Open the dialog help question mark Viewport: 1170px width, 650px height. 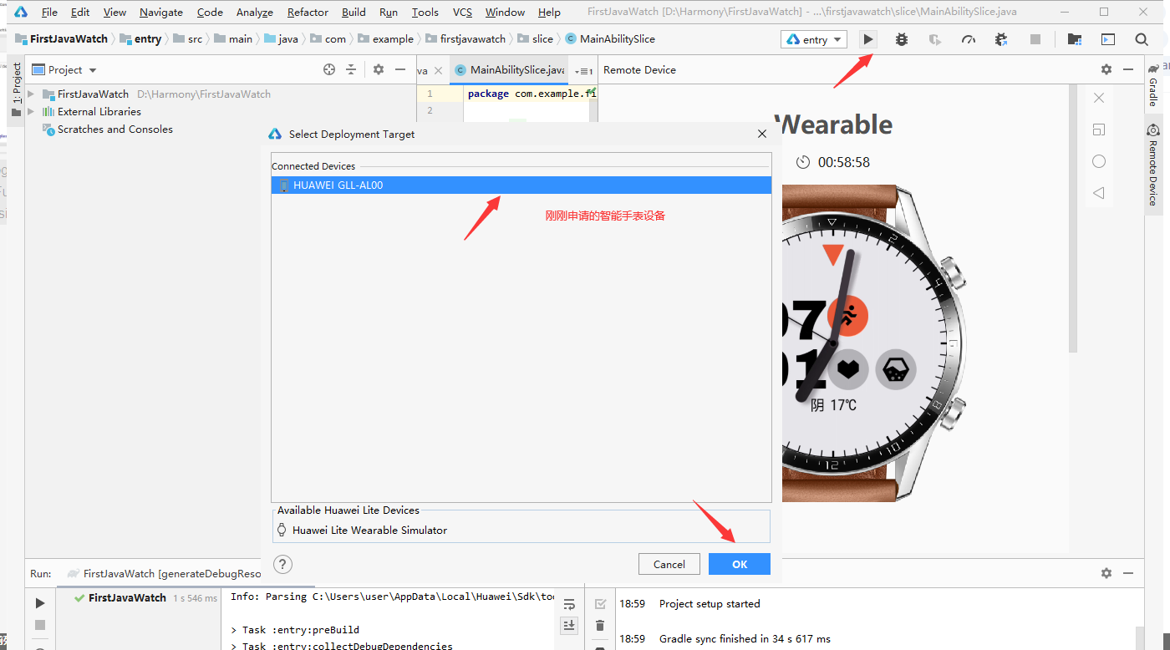pyautogui.click(x=283, y=564)
